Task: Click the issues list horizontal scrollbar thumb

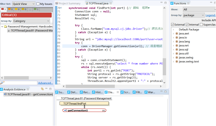Action: 16,78
